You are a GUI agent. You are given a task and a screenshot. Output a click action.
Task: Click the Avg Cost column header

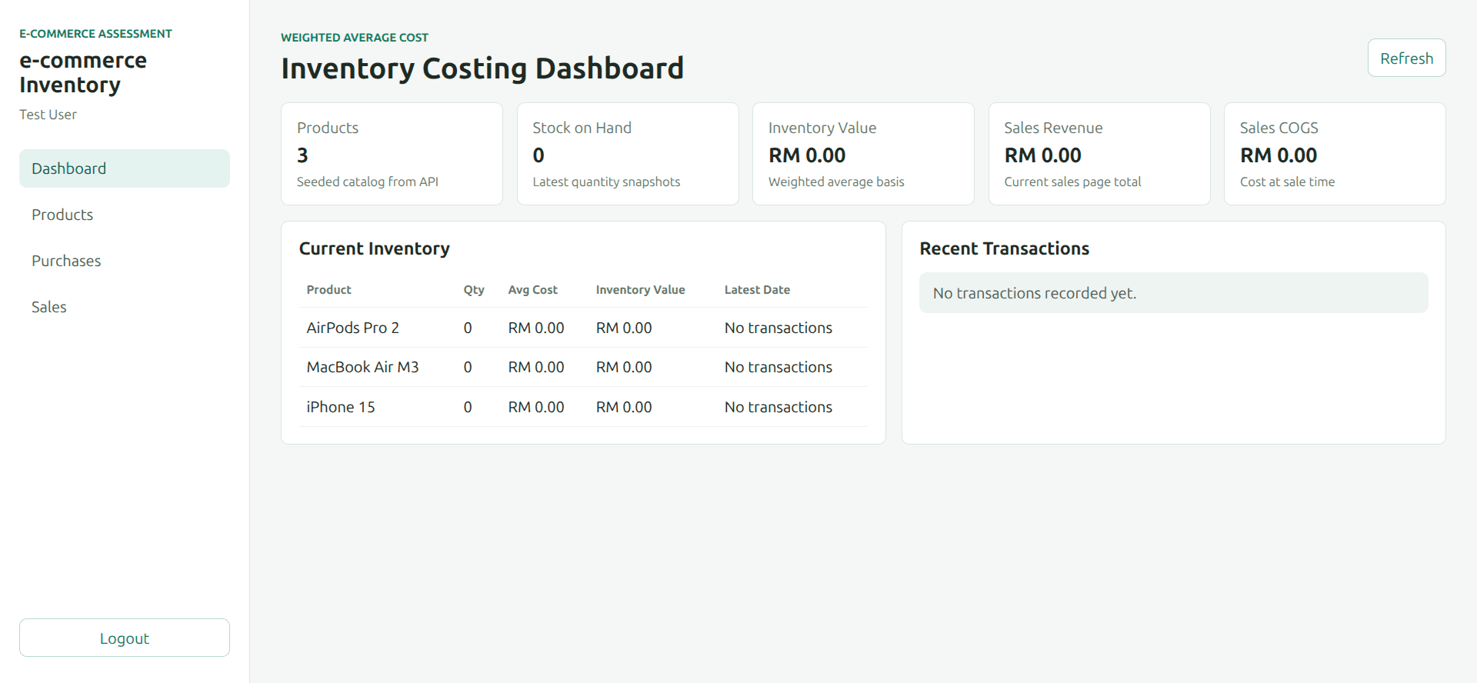[x=532, y=290]
